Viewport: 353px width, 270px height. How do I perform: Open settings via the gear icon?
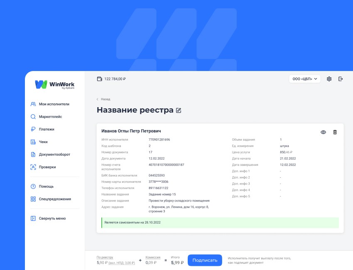(329, 79)
